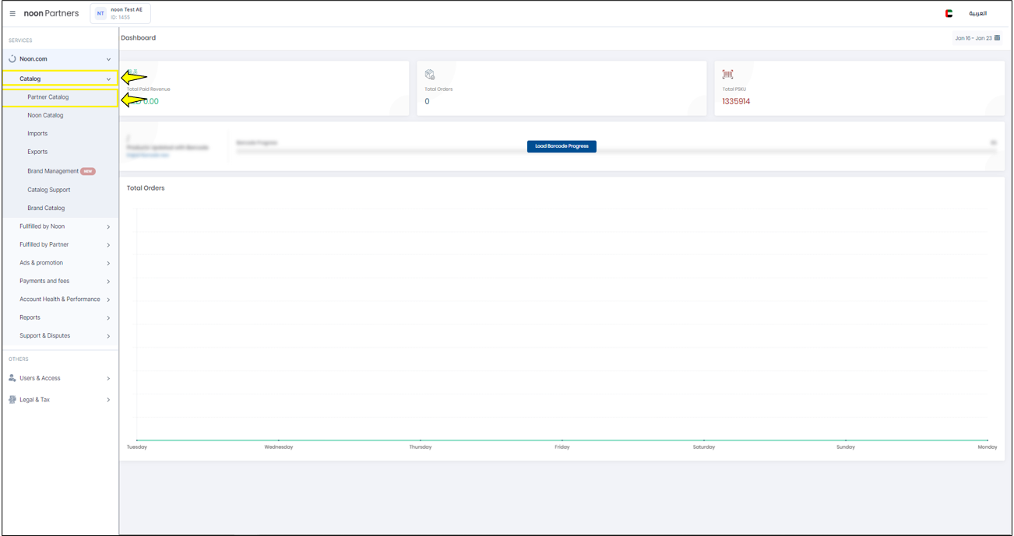The height and width of the screenshot is (536, 1014).
Task: Open the Jan 16 - Jan 23 date picker
Action: [x=974, y=38]
